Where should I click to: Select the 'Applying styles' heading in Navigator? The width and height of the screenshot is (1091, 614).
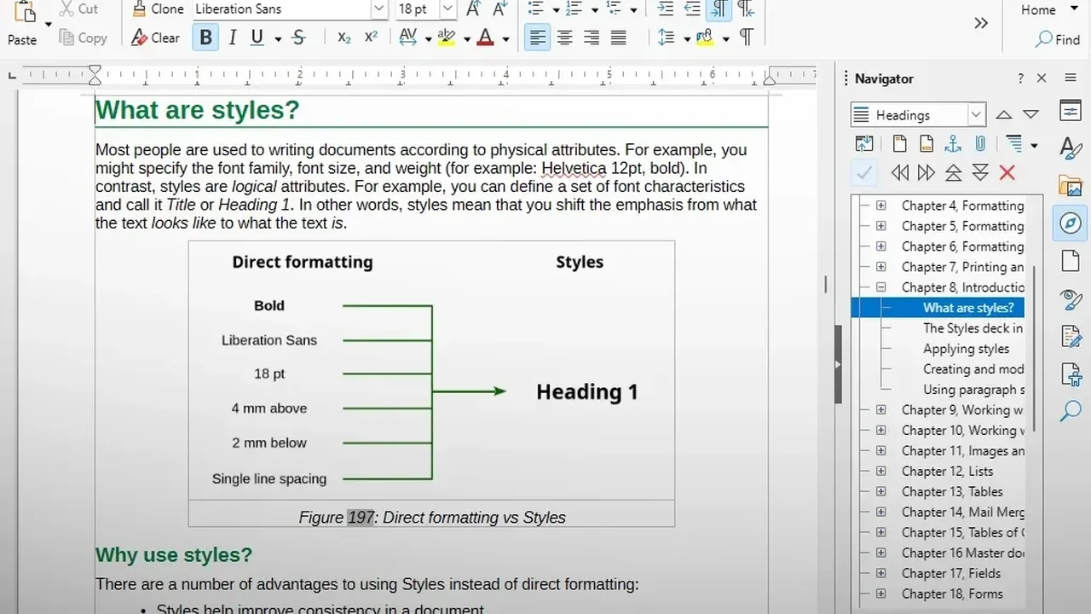[966, 349]
